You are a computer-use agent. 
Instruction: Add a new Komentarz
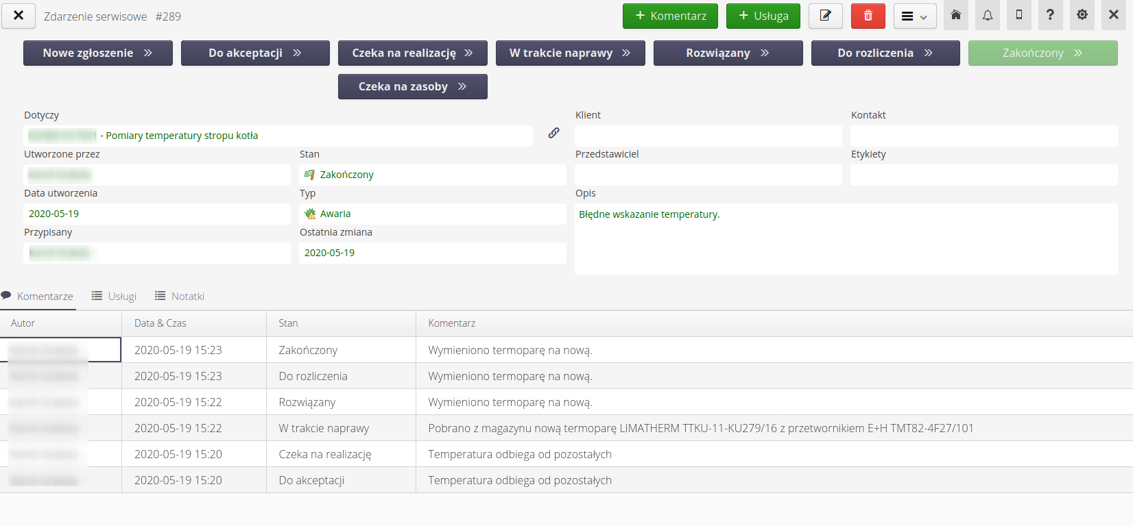click(669, 16)
